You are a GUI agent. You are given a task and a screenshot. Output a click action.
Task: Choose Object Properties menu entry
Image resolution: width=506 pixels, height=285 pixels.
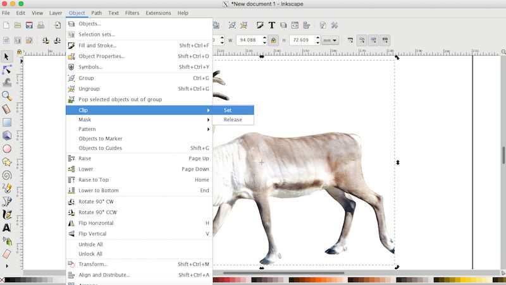[x=139, y=56]
